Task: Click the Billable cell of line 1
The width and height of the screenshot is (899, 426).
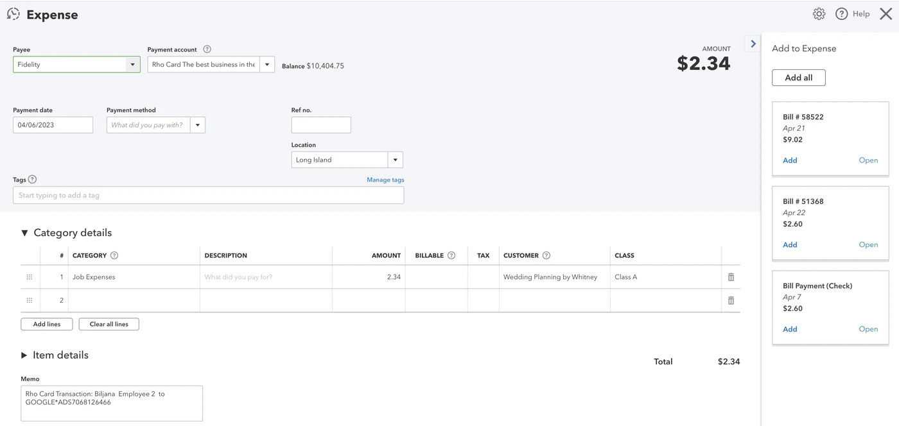Action: click(x=437, y=277)
